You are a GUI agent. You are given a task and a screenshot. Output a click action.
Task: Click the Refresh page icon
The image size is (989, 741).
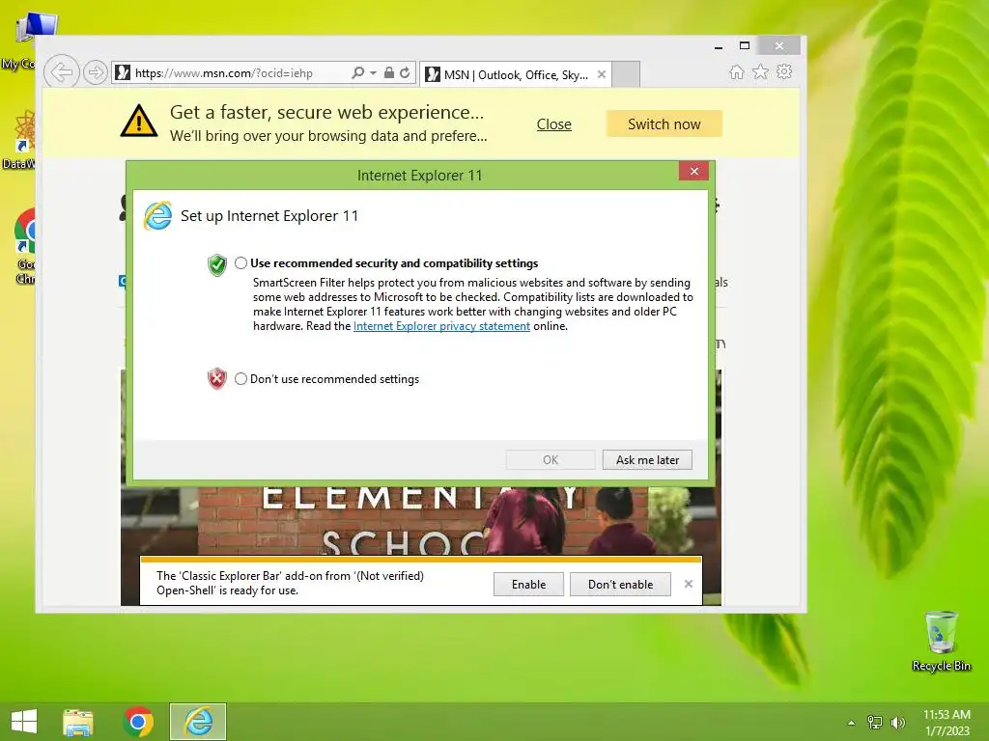pos(405,72)
